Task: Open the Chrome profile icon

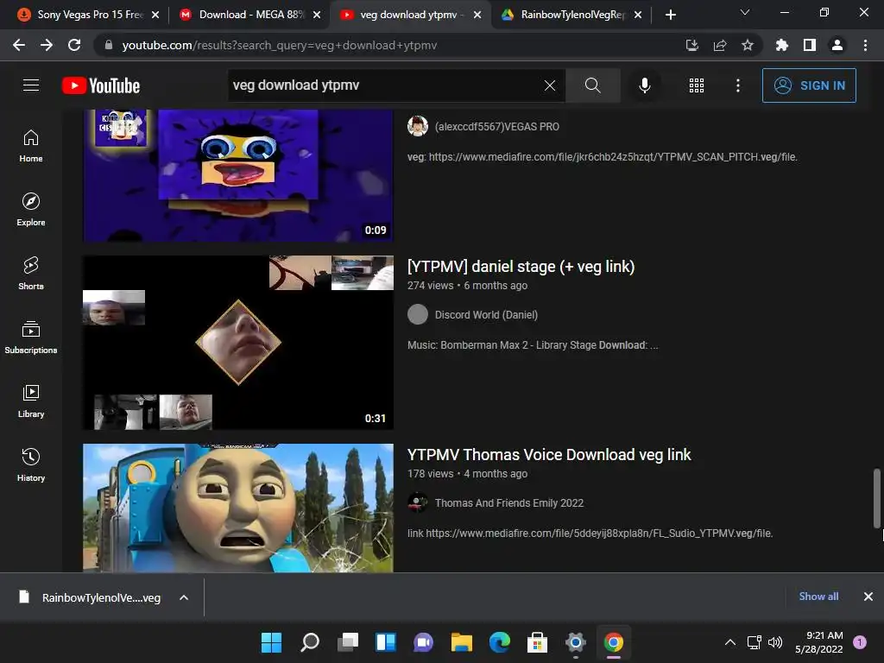Action: (837, 45)
